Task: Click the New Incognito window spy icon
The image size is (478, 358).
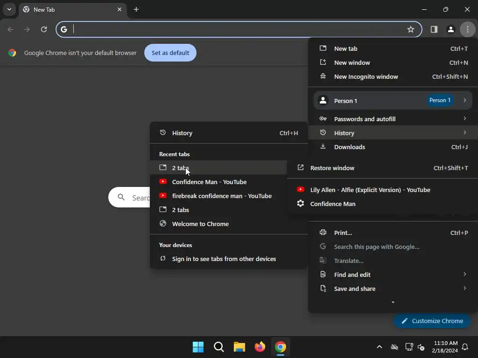Action: coord(323,76)
